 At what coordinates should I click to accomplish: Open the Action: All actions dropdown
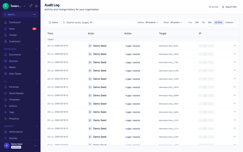tap(148, 22)
